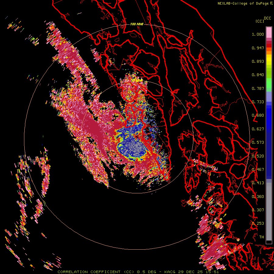274x274 pixels.
Task: Pick the lavender swatch beside 0.733
Action: (269, 97)
